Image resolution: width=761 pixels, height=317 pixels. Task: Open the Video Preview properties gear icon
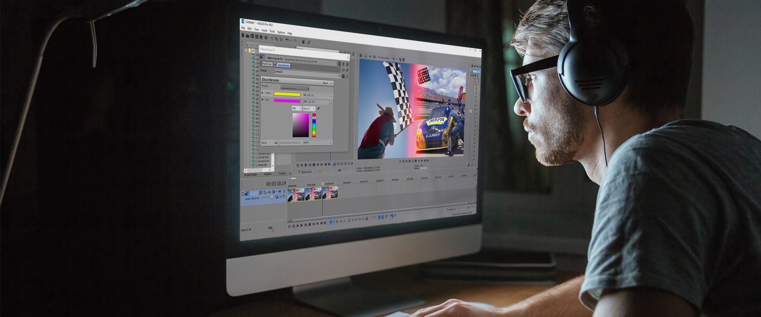point(361,55)
